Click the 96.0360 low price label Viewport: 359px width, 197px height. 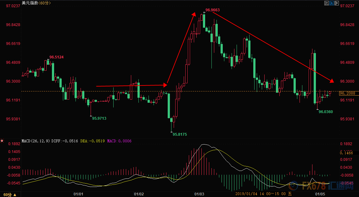point(326,112)
